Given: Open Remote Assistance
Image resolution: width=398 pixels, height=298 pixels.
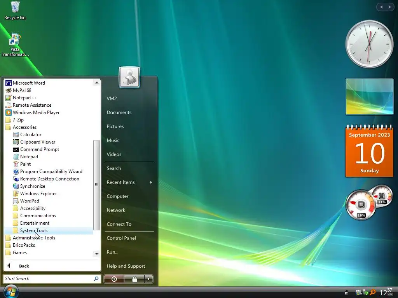Looking at the screenshot, I should click(x=28, y=105).
